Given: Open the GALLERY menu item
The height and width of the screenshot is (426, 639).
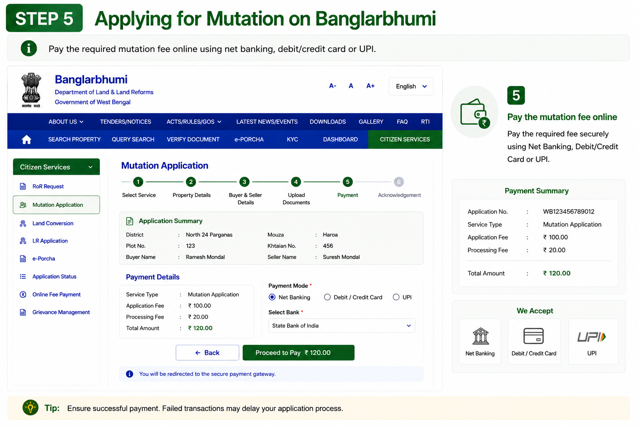Looking at the screenshot, I should coord(371,122).
